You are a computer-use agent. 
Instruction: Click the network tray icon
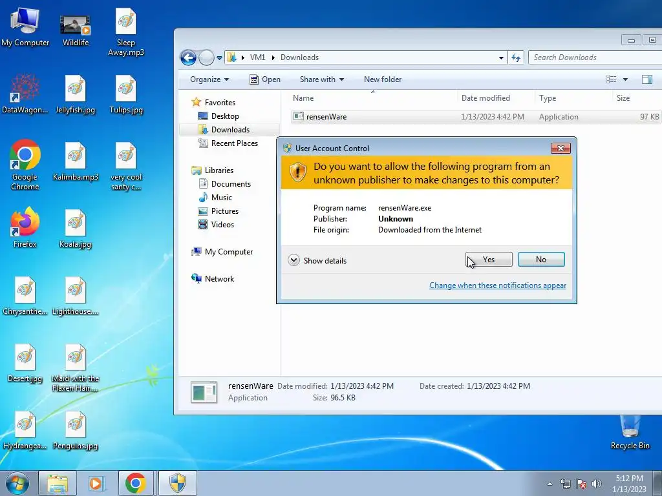click(x=565, y=484)
